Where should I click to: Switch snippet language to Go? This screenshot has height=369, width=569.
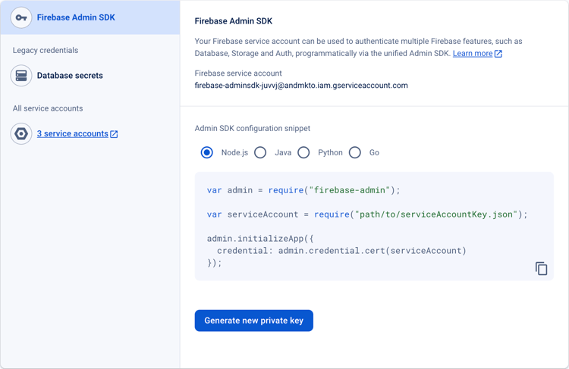tap(355, 152)
